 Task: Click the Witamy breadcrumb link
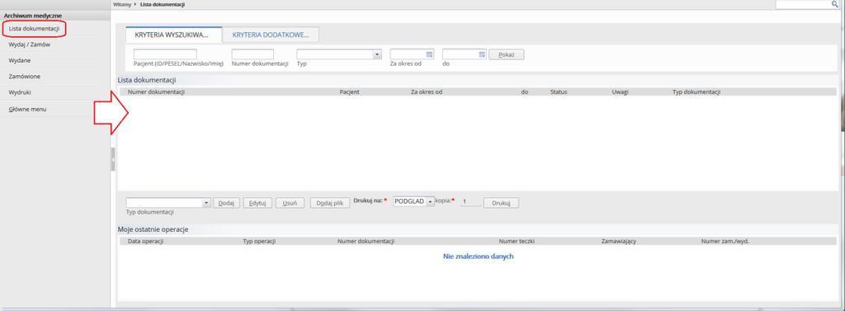(x=122, y=4)
